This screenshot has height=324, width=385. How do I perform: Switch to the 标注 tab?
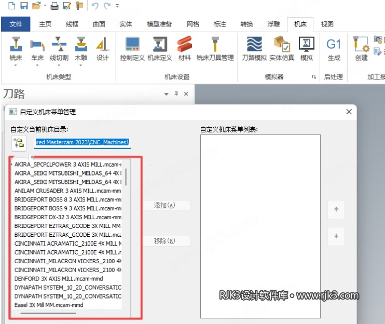click(x=220, y=24)
